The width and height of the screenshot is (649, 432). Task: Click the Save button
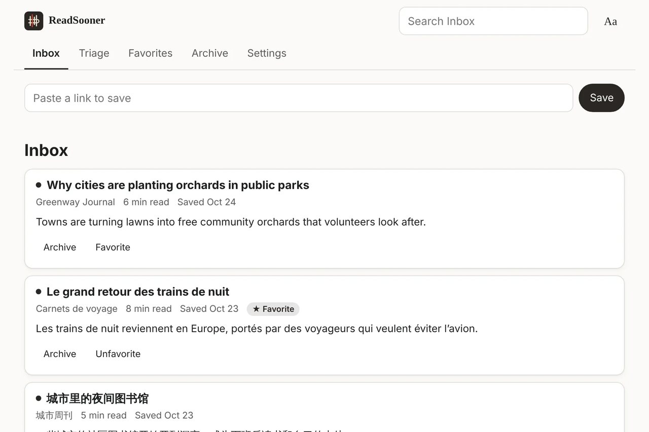coord(601,98)
